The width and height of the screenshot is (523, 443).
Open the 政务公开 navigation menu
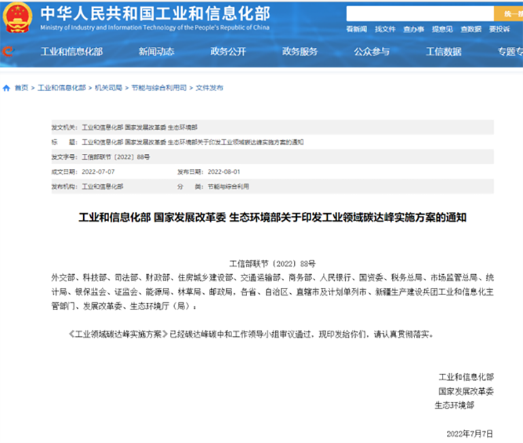click(228, 52)
